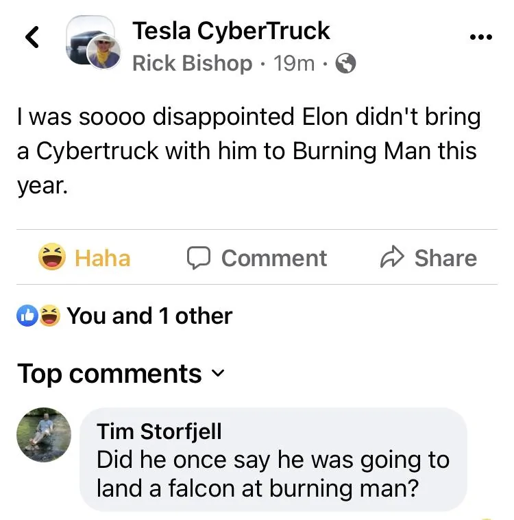514x520 pixels.
Task: Tap the back arrow icon
Action: click(32, 38)
